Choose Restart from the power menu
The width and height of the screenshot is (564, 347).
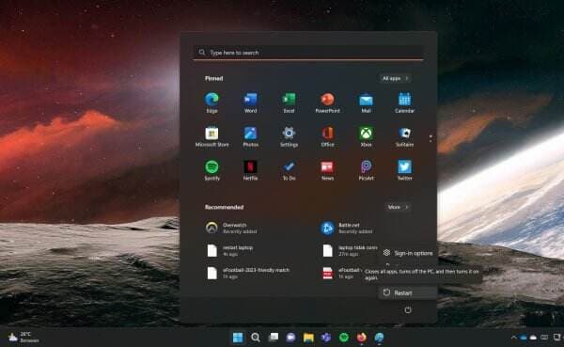pos(407,293)
